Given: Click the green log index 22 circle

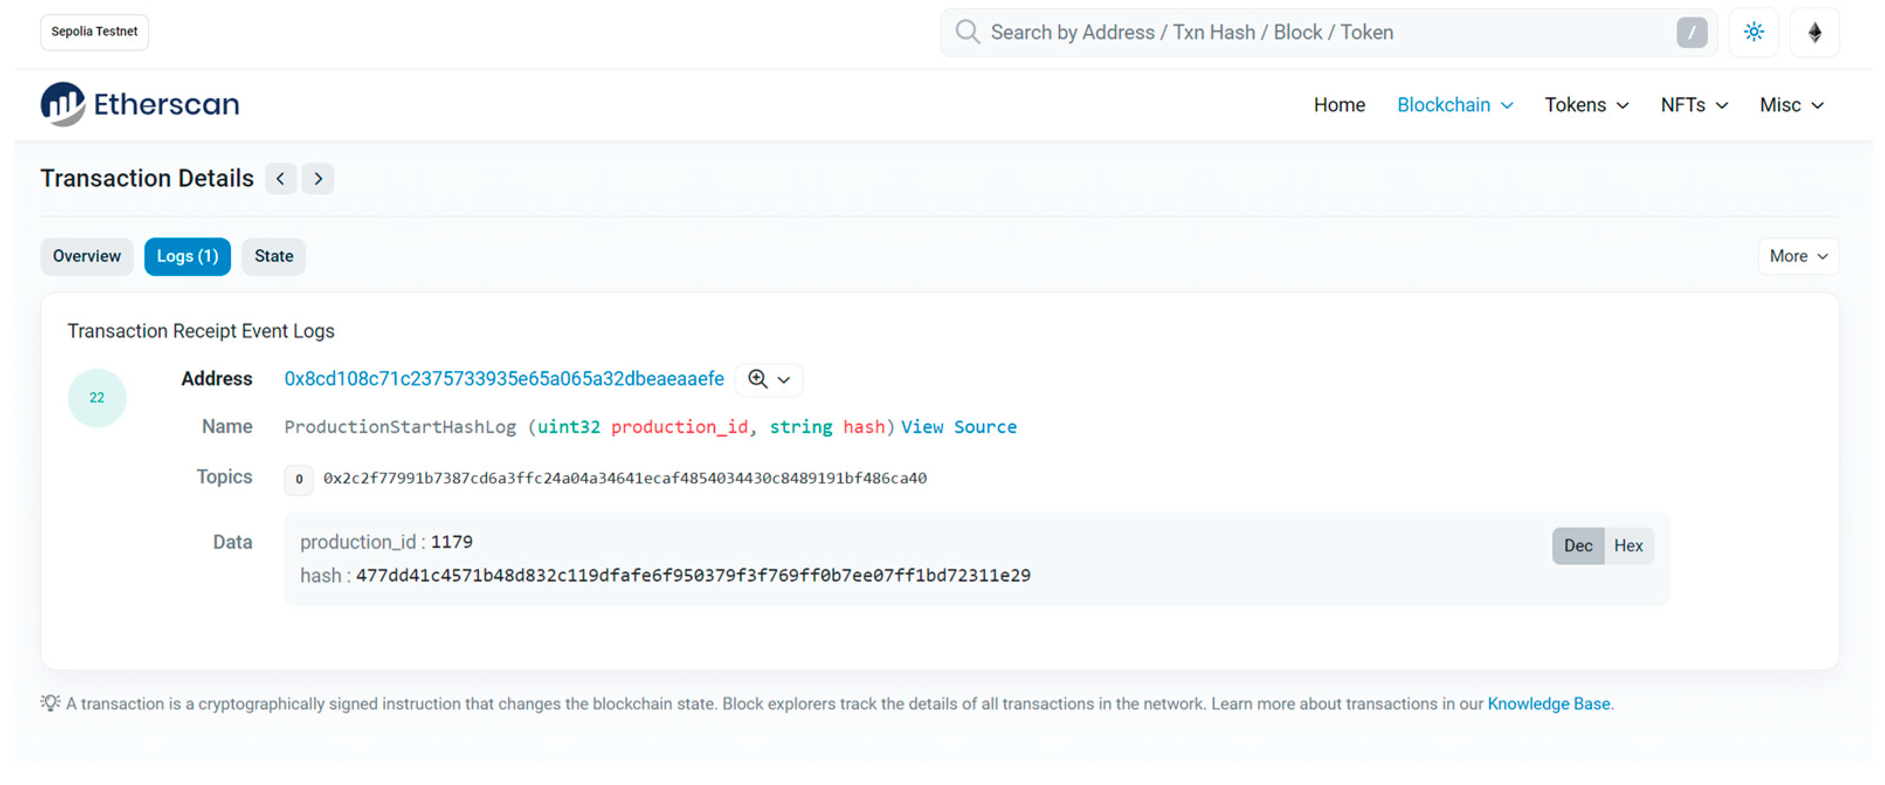Looking at the screenshot, I should coord(96,398).
